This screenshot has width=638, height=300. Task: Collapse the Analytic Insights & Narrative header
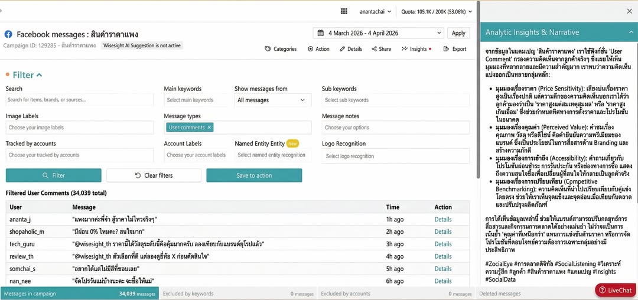tap(630, 32)
